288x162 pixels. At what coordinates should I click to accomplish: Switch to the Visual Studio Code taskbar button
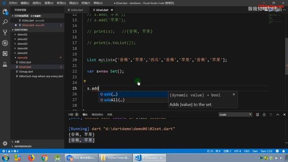149,158
